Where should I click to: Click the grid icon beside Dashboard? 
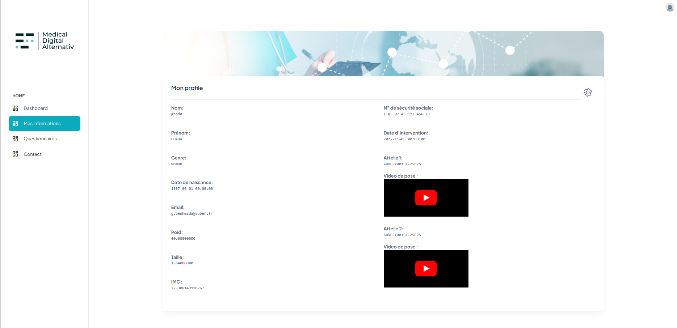pos(15,108)
